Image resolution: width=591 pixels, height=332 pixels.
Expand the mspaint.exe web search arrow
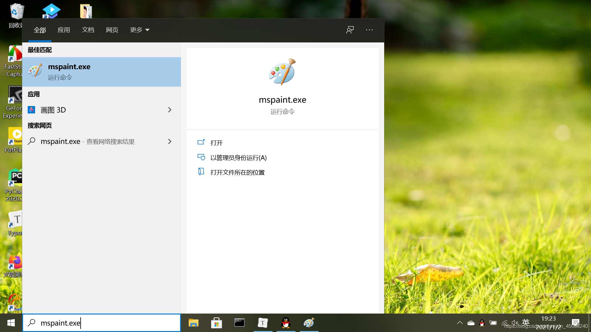tap(170, 141)
